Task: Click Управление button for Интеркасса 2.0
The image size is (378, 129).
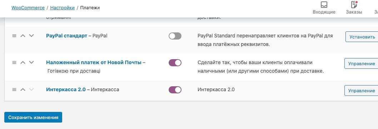Action: pos(361,91)
